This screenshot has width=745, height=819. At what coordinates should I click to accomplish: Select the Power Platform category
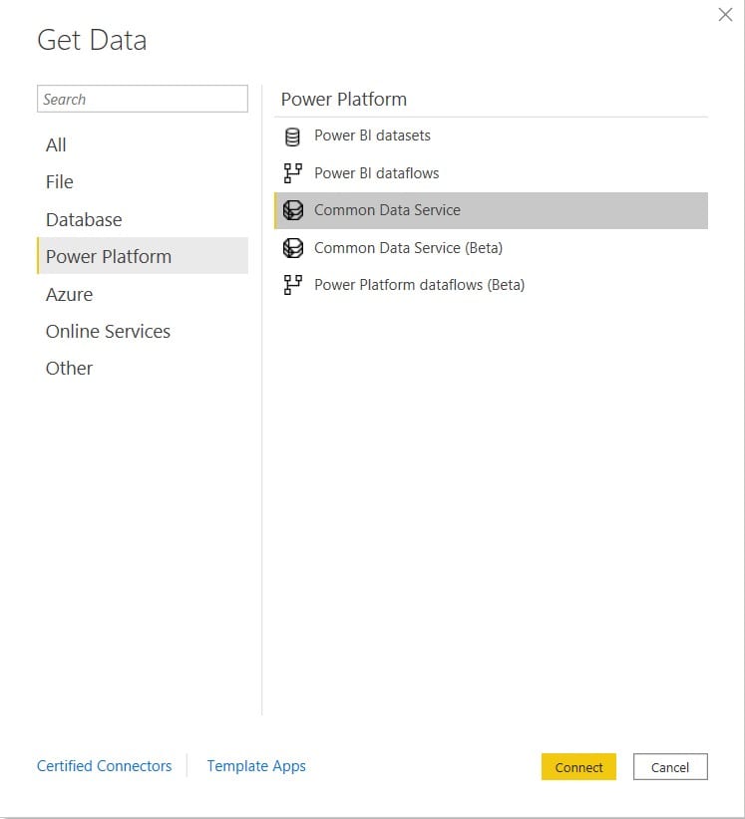point(143,256)
